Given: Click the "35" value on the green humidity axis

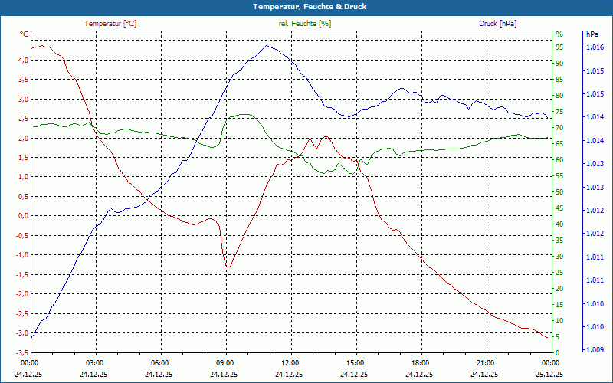Looking at the screenshot, I should (559, 241).
